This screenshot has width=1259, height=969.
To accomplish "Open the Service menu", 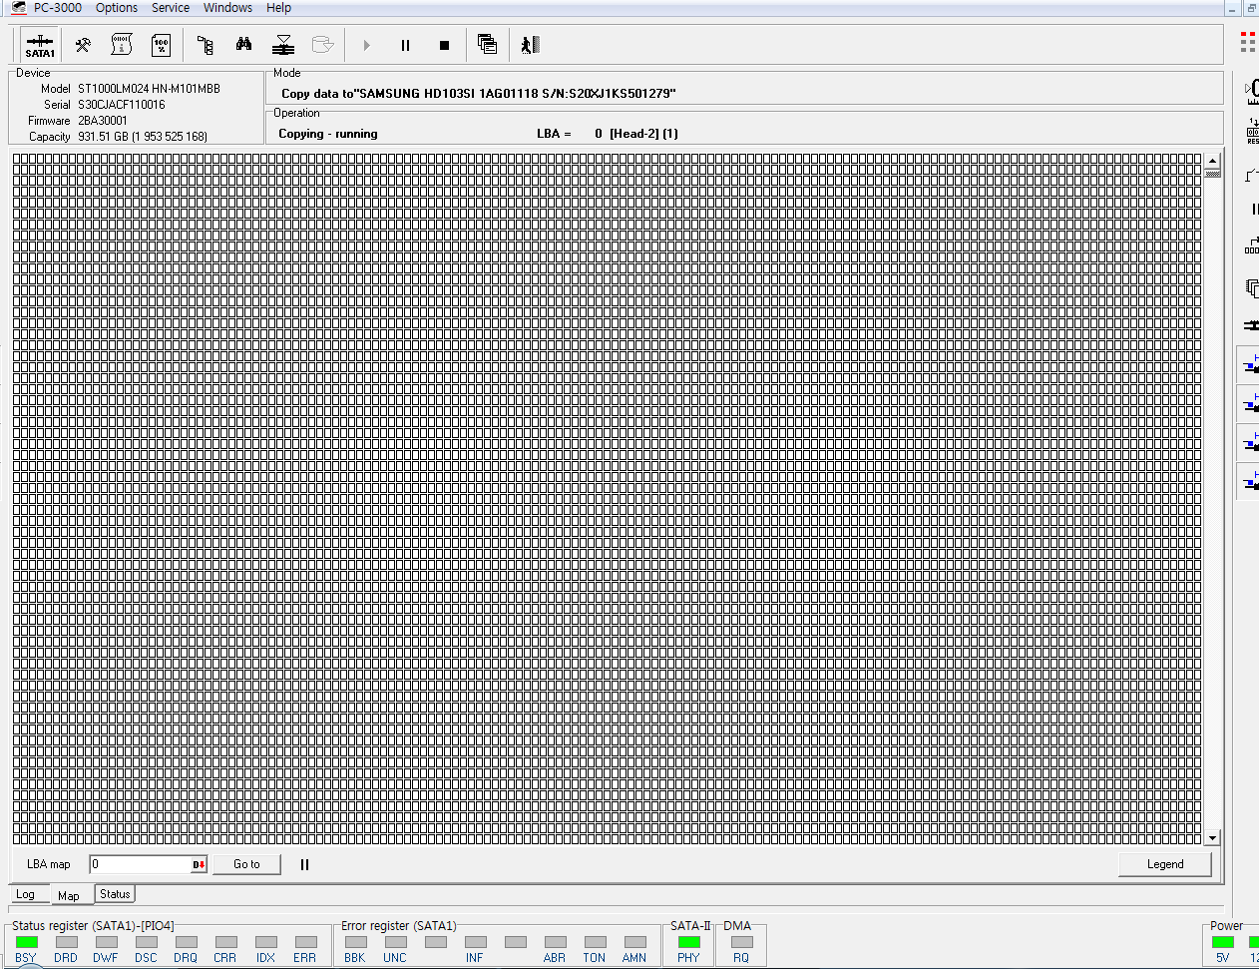I will pos(170,8).
